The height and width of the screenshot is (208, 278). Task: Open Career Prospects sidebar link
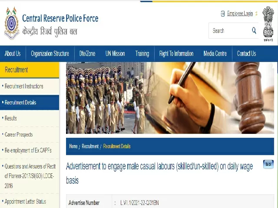19,135
